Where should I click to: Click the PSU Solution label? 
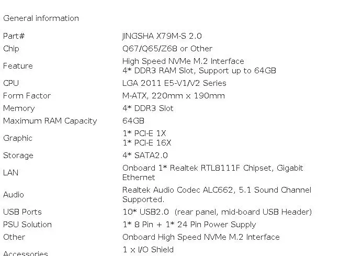(x=27, y=225)
